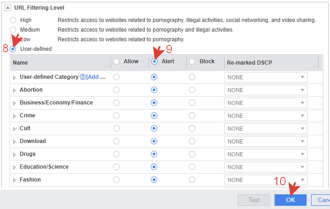Open DSCP dropdown for User-defined Category
The height and width of the screenshot is (209, 330).
point(265,77)
